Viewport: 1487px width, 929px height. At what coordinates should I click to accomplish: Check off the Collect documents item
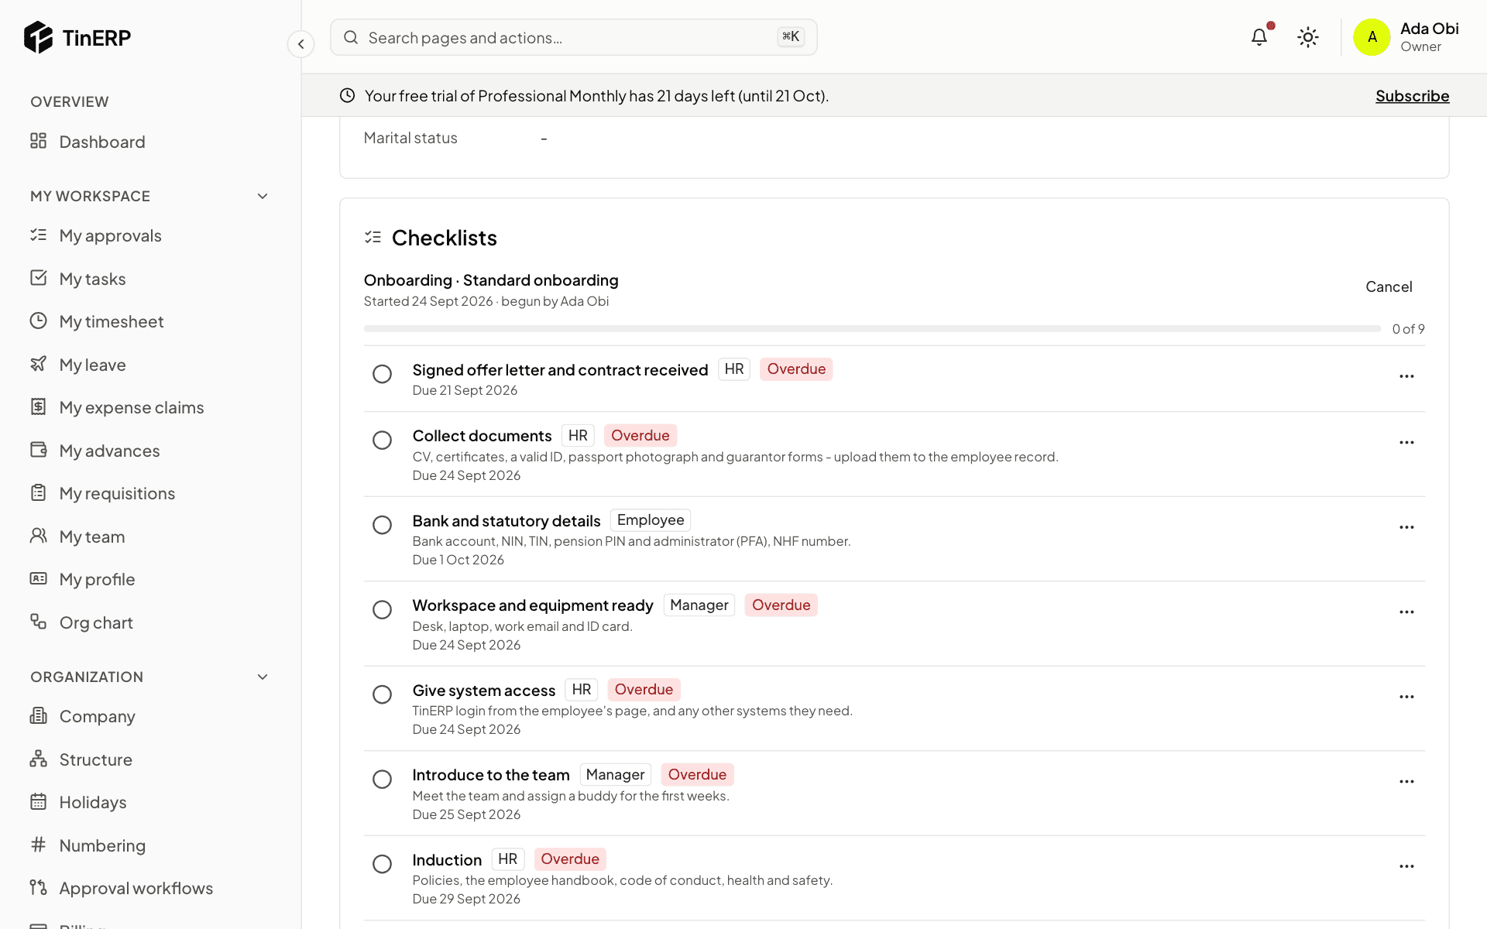[382, 441]
